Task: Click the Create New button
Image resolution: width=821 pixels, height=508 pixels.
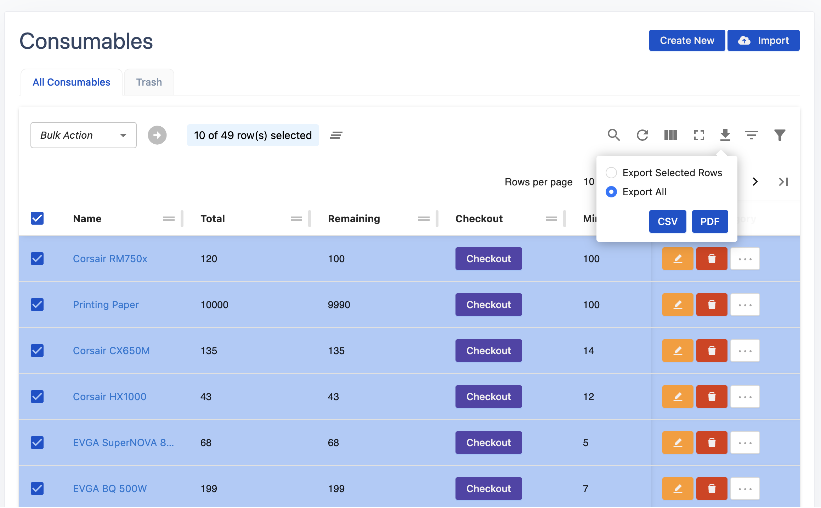Action: (687, 40)
